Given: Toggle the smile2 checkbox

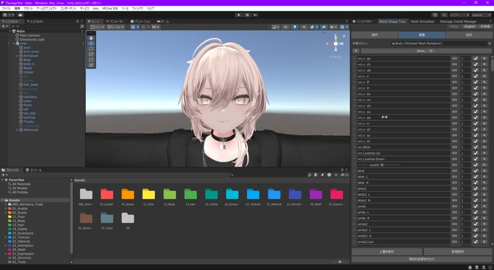Looking at the screenshot, I should tap(476, 224).
